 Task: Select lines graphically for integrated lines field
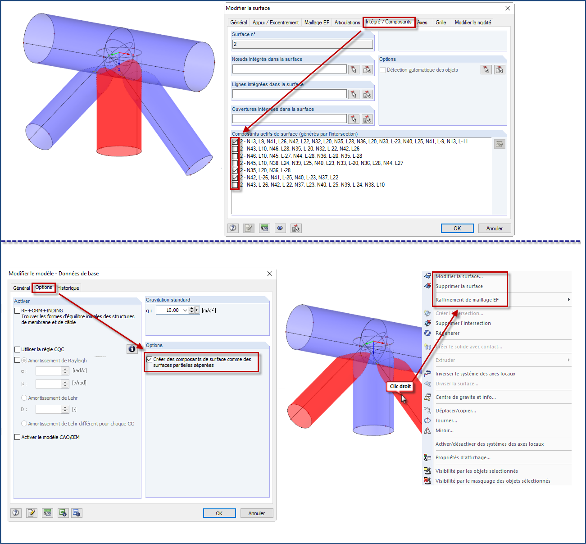pos(353,94)
